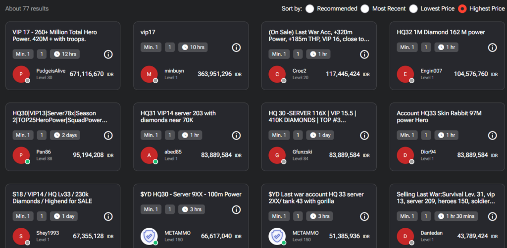Open info icon on Shey1993's S18 listing
507x248 pixels.
click(x=108, y=216)
